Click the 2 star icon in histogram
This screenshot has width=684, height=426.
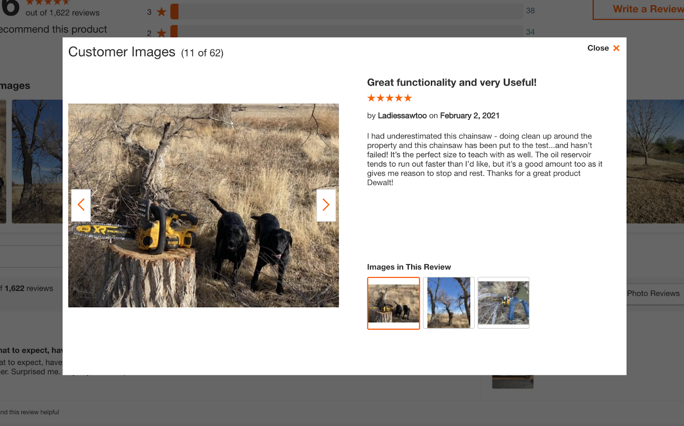pos(161,33)
